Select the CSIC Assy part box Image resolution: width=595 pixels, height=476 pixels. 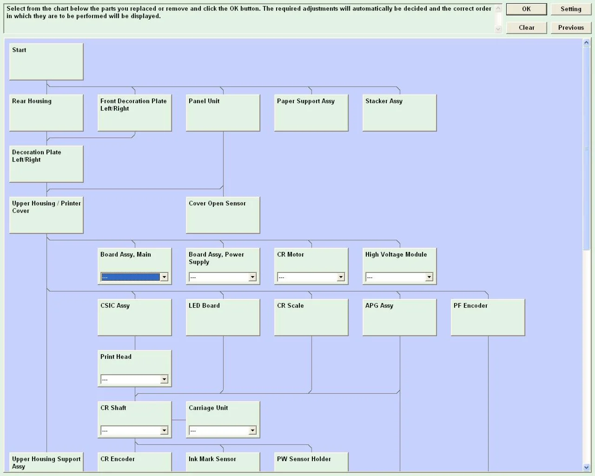(x=135, y=317)
